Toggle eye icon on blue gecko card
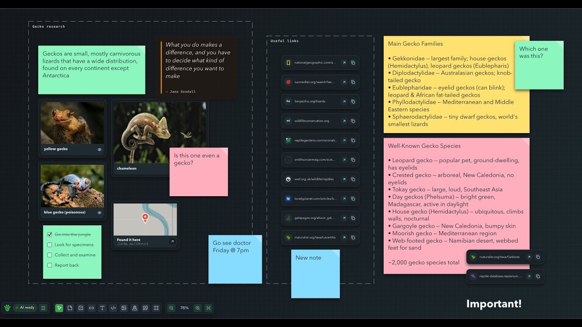This screenshot has width=582, height=327. pyautogui.click(x=100, y=213)
